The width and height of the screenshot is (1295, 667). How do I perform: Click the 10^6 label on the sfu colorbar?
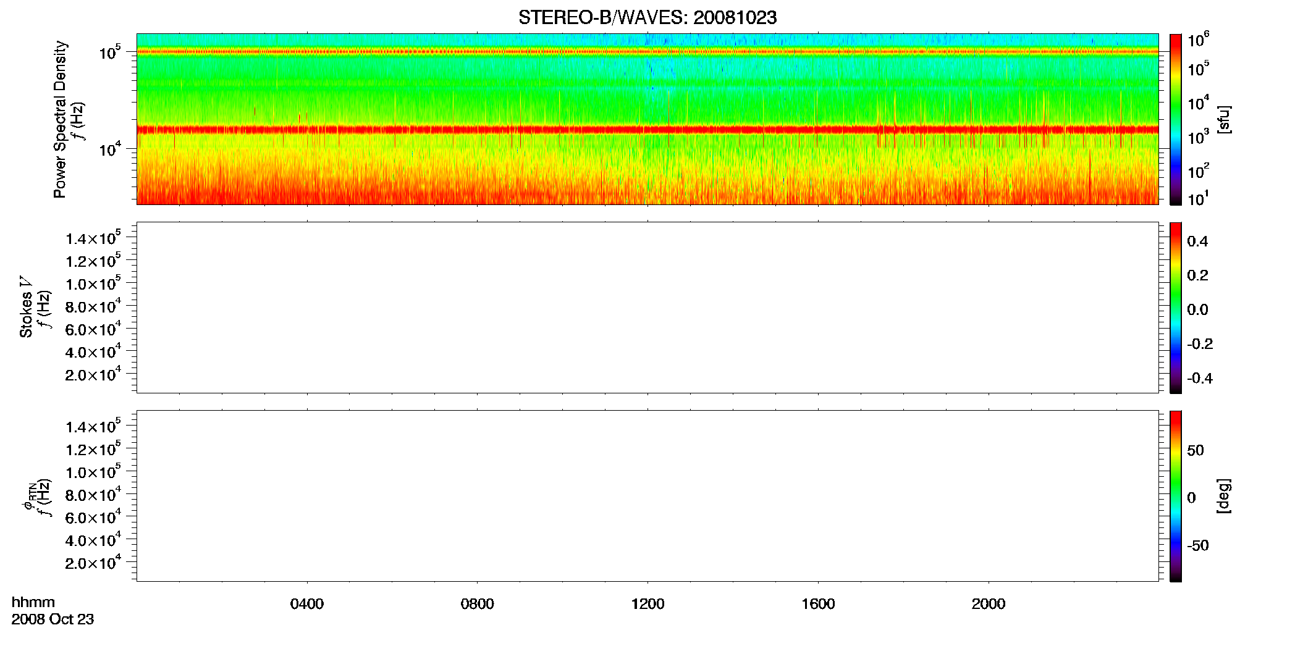1199,40
